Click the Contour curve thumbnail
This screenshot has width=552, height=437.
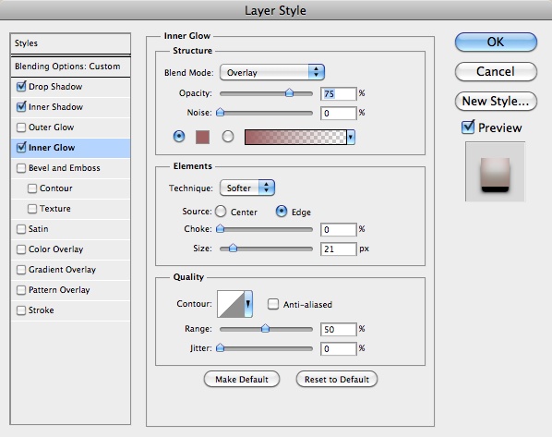pos(231,304)
